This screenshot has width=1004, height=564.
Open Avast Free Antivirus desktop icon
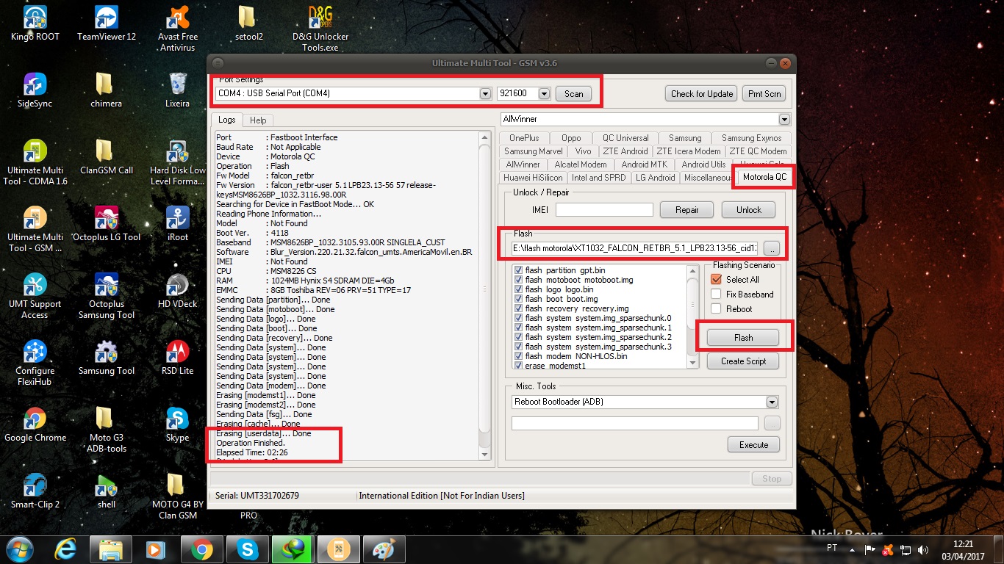coord(178,29)
